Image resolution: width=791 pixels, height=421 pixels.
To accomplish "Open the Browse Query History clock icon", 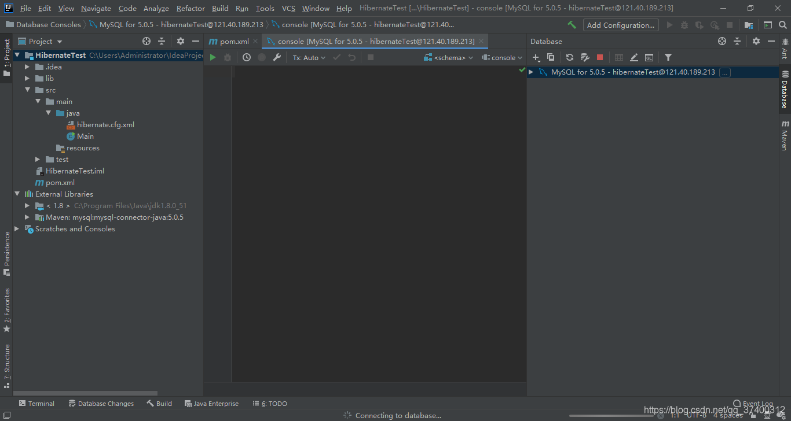I will click(x=247, y=57).
